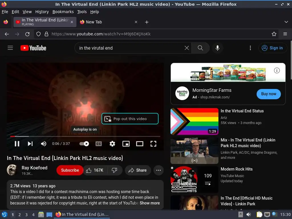Open the Firefox application hamburger menu
Image resolution: width=292 pixels, height=219 pixels.
point(285,34)
